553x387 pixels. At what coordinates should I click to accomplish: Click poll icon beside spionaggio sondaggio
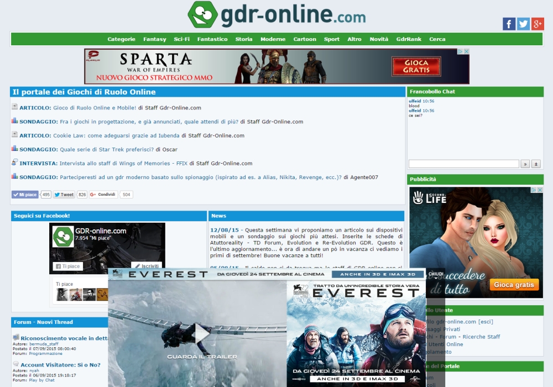(14, 176)
